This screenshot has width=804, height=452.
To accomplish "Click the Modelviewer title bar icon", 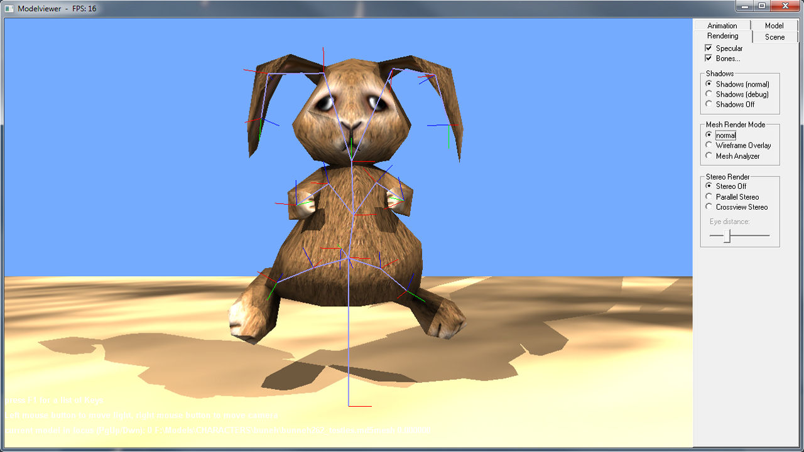I will pos(9,8).
